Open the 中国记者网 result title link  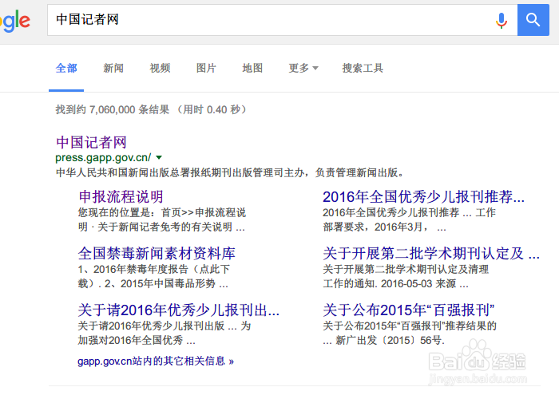[x=91, y=142]
